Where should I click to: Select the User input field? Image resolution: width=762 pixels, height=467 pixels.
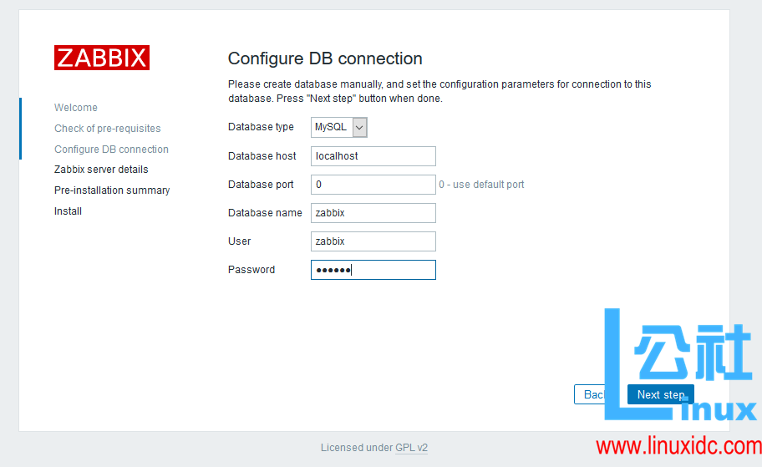pos(373,241)
